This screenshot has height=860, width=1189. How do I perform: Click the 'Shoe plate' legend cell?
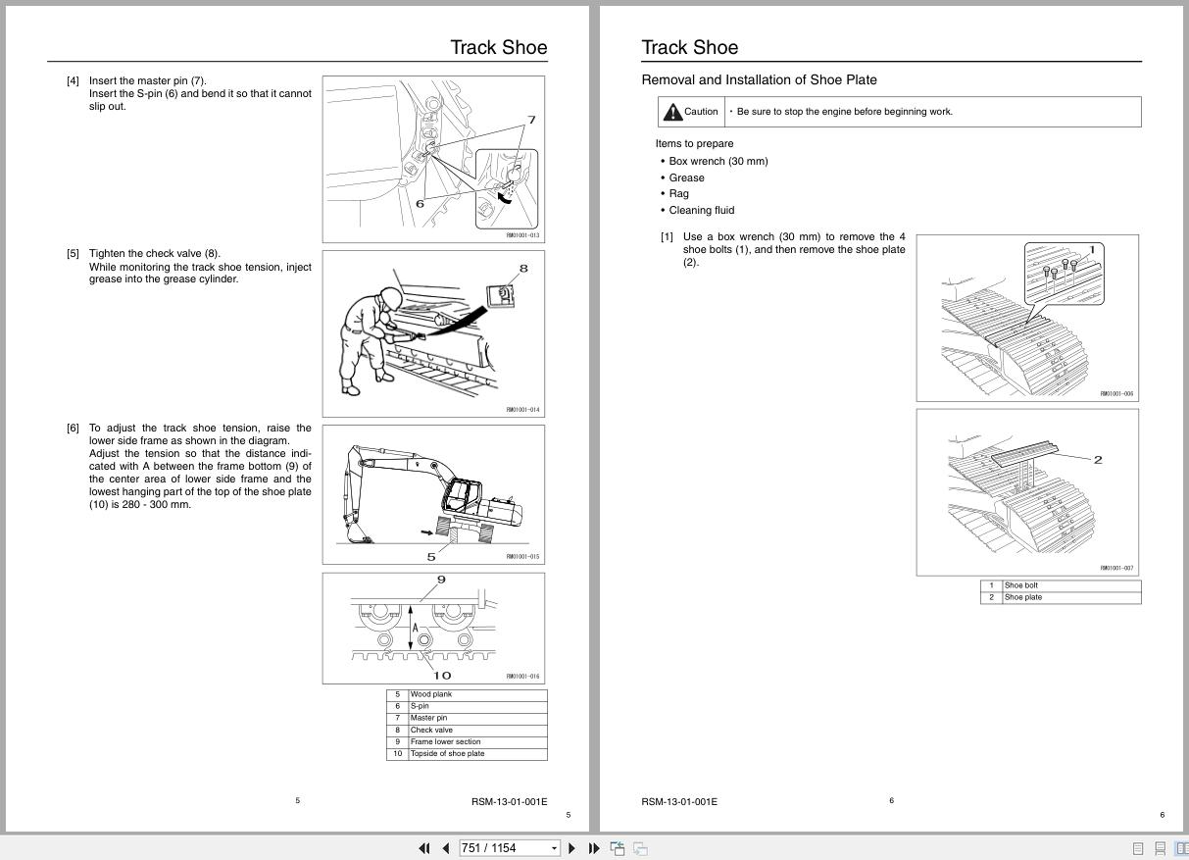pos(1071,597)
